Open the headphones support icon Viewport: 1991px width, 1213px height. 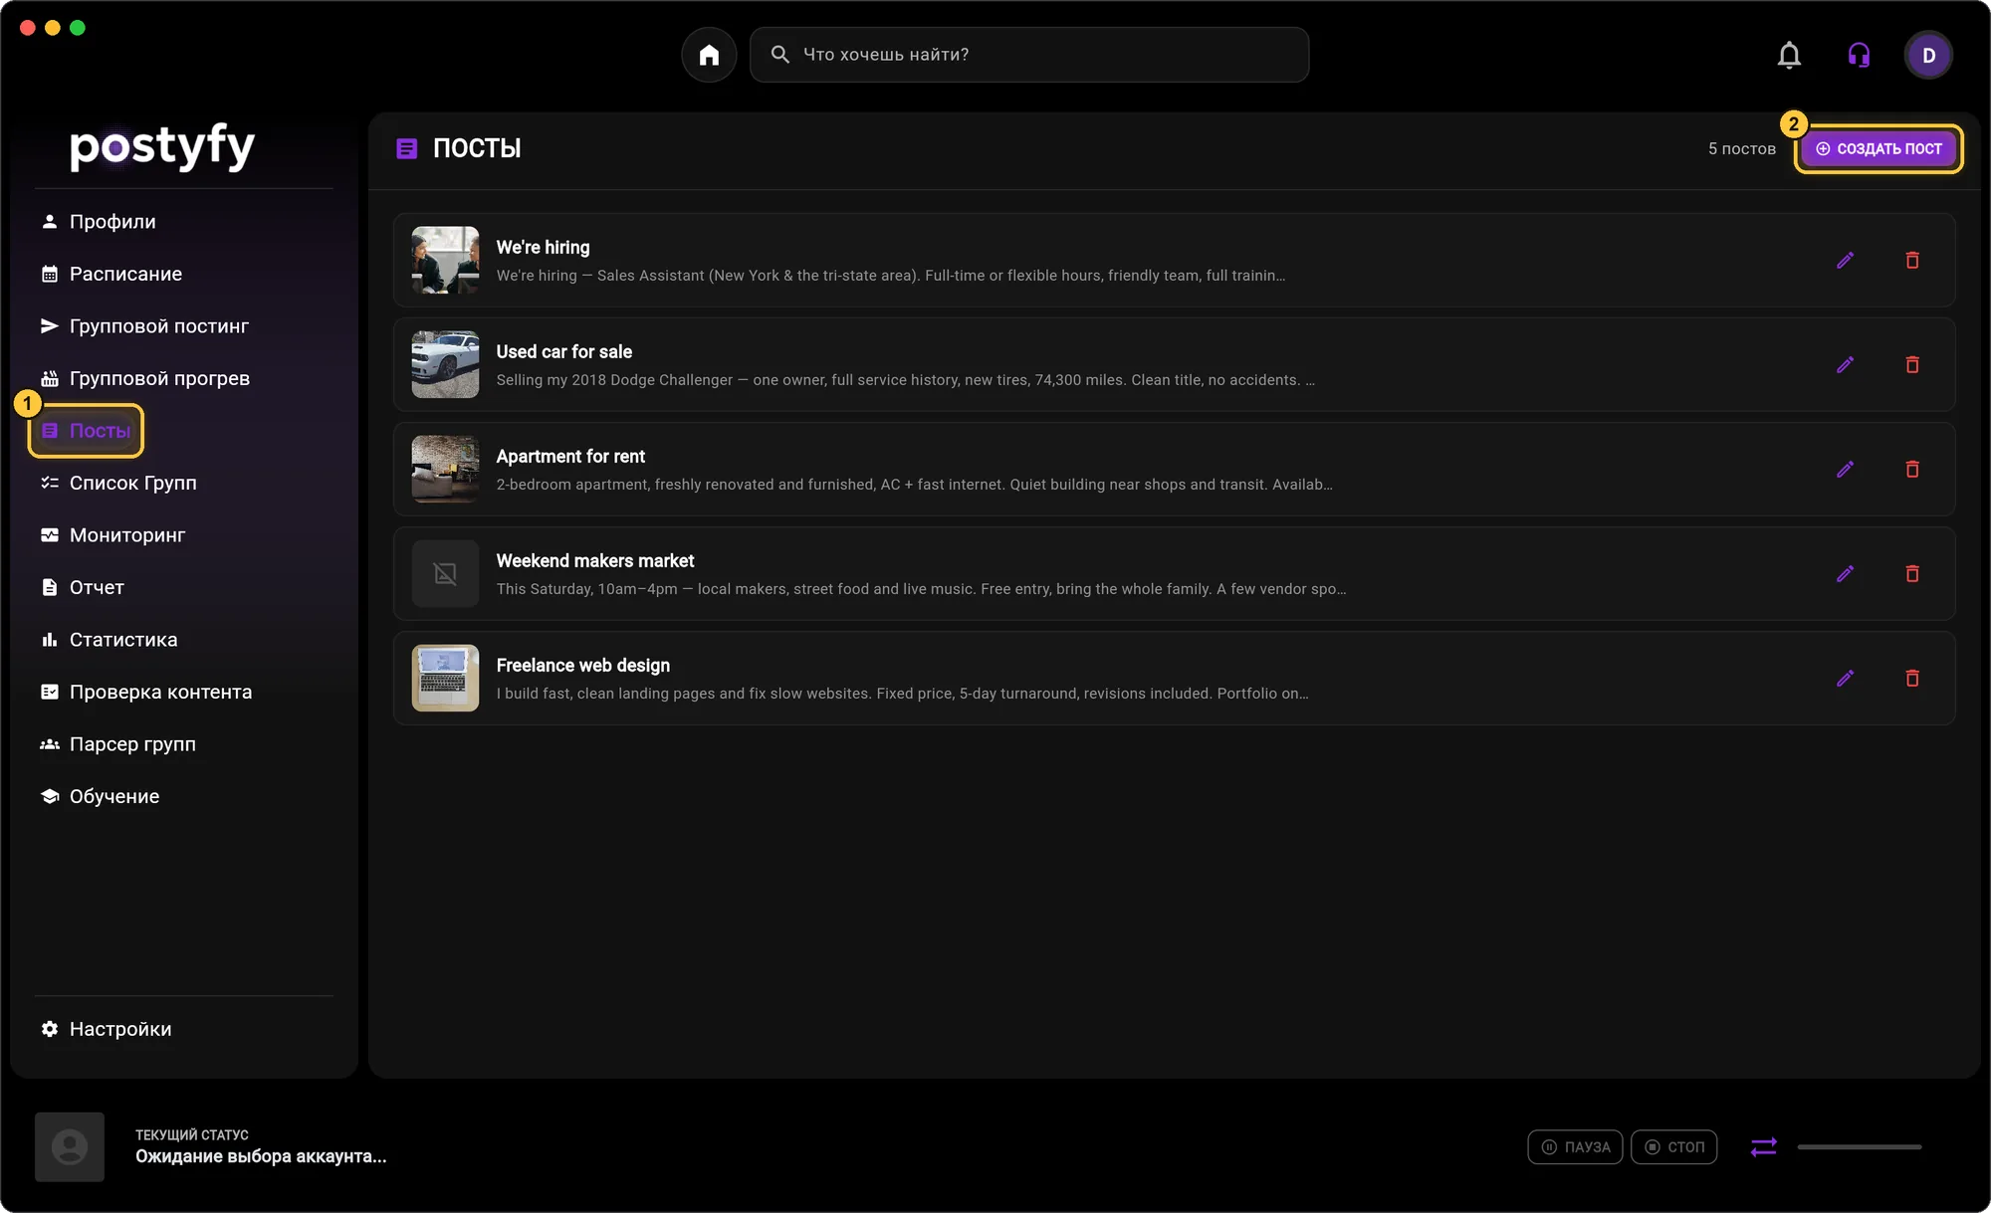[1859, 55]
